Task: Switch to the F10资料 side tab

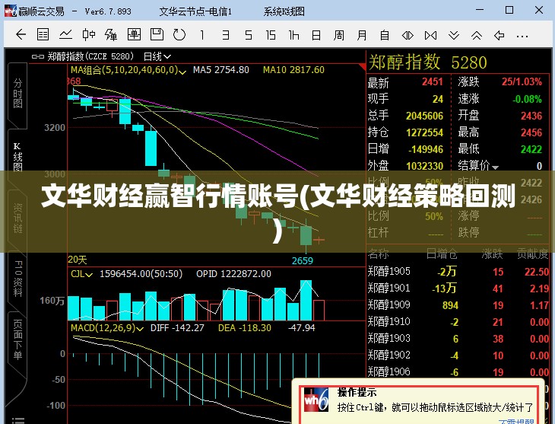Action: point(17,278)
